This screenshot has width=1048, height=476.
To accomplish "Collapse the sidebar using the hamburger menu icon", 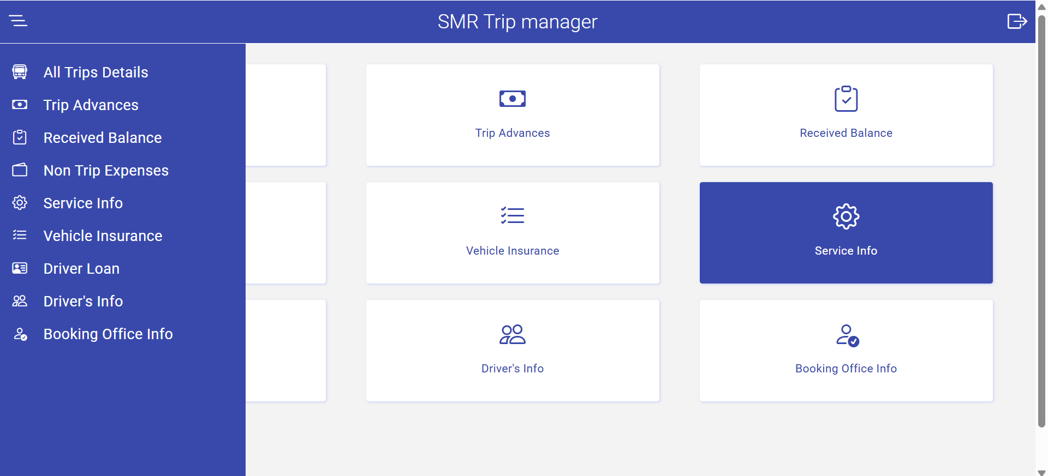I will 18,21.
